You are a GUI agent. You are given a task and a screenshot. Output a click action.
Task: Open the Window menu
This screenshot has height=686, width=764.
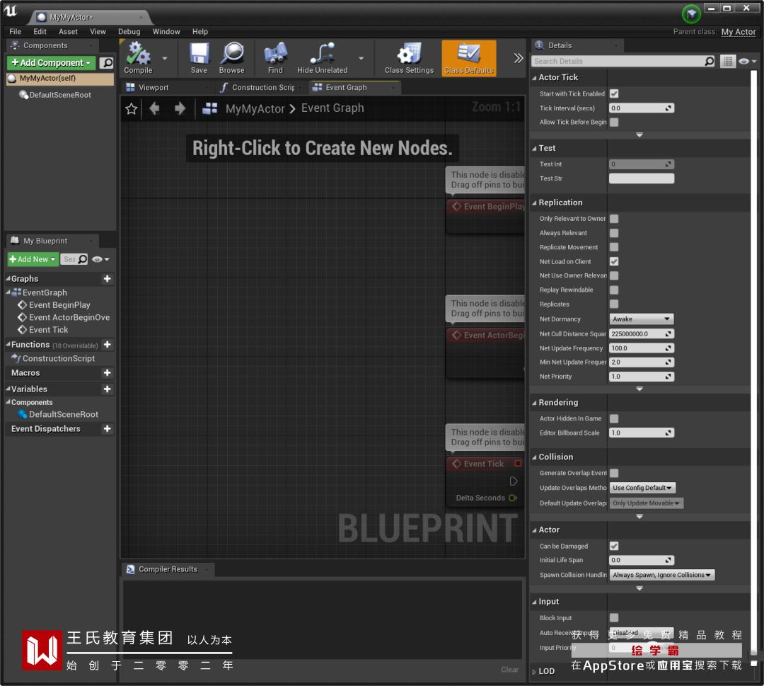166,32
